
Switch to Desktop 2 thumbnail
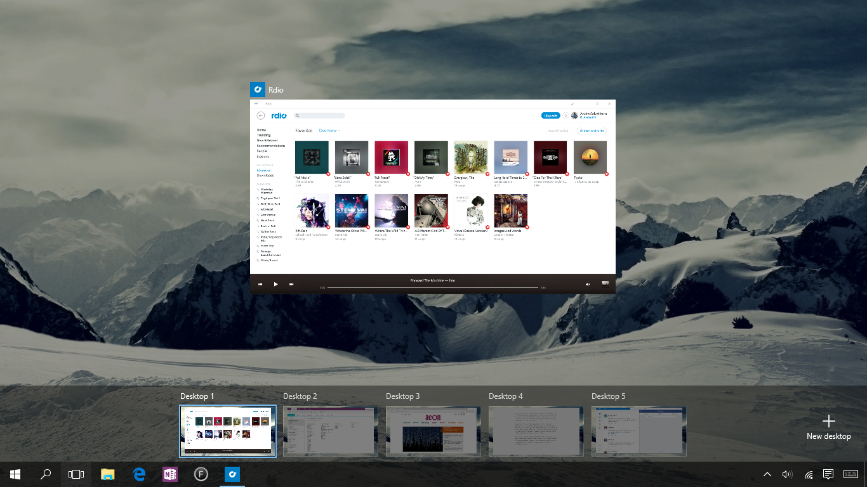[x=331, y=431]
